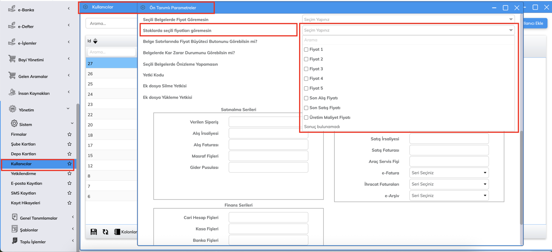Star the Depo Kartları menu entry

coord(70,154)
